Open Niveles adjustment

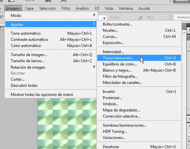tap(139, 30)
